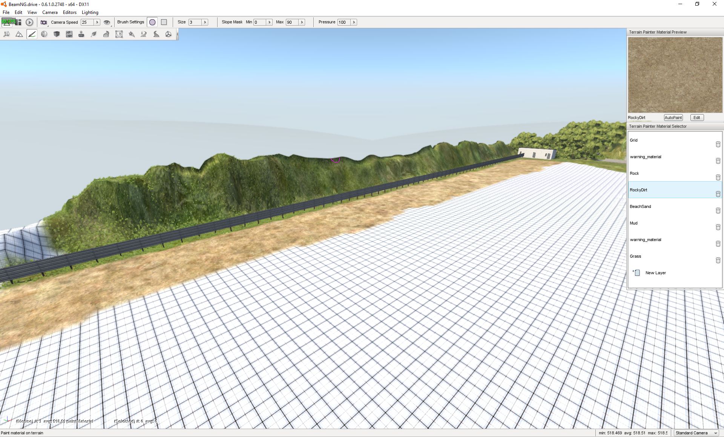Select the Particle Editor tool

[x=131, y=34]
